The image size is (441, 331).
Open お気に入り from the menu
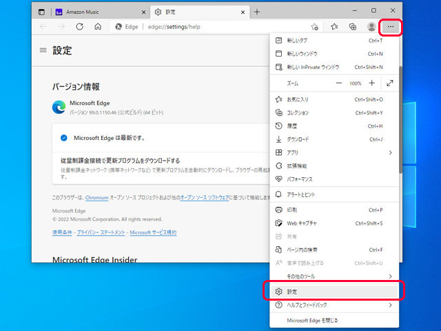334,99
